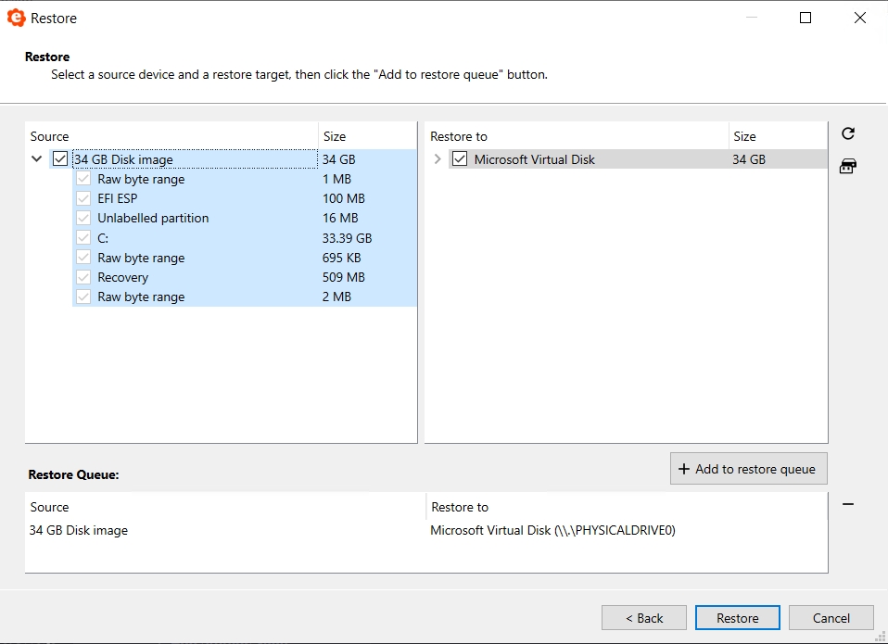The height and width of the screenshot is (644, 888).
Task: Uncheck the 34 GB Disk image checkbox
Action: [x=60, y=159]
